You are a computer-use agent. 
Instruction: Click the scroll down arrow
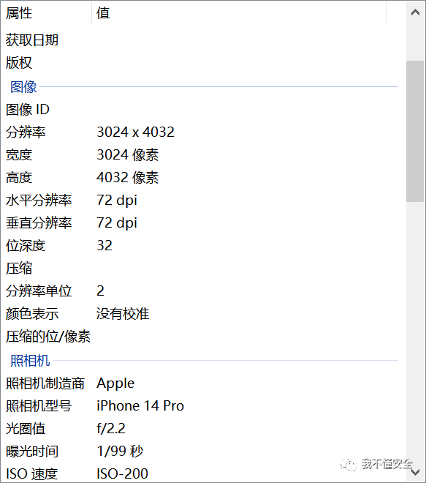tap(415, 472)
